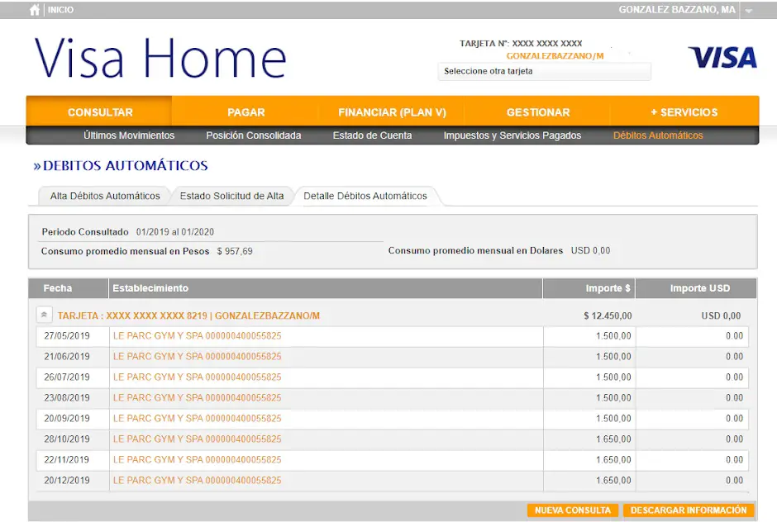Open user menu arrow beside GONZALEZ BAZZANO

coord(749,11)
